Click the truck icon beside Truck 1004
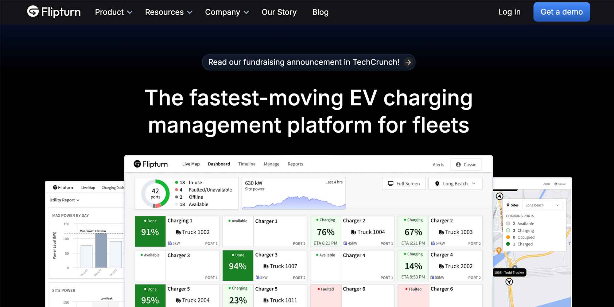Viewport: 614px width, 307px height. click(353, 232)
